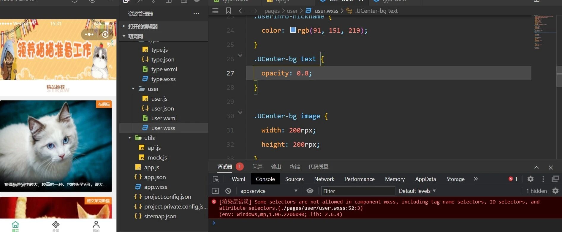Clear the console with the ban icon
562x232 pixels.
tap(228, 191)
